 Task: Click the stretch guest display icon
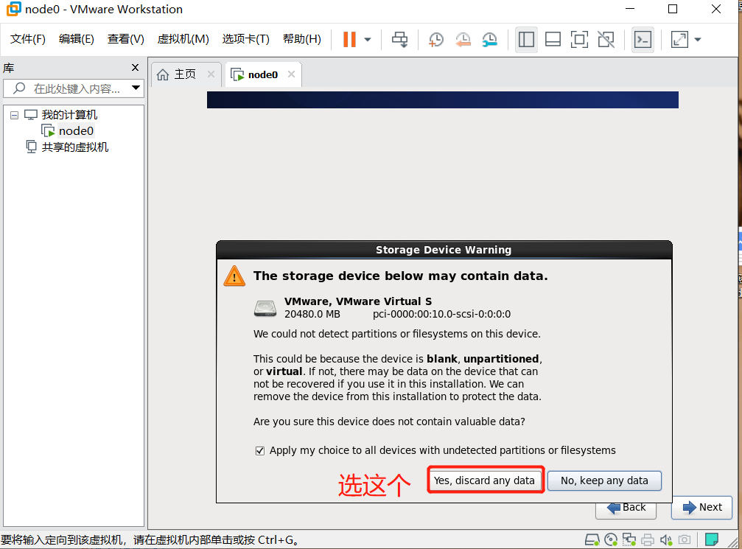(679, 39)
